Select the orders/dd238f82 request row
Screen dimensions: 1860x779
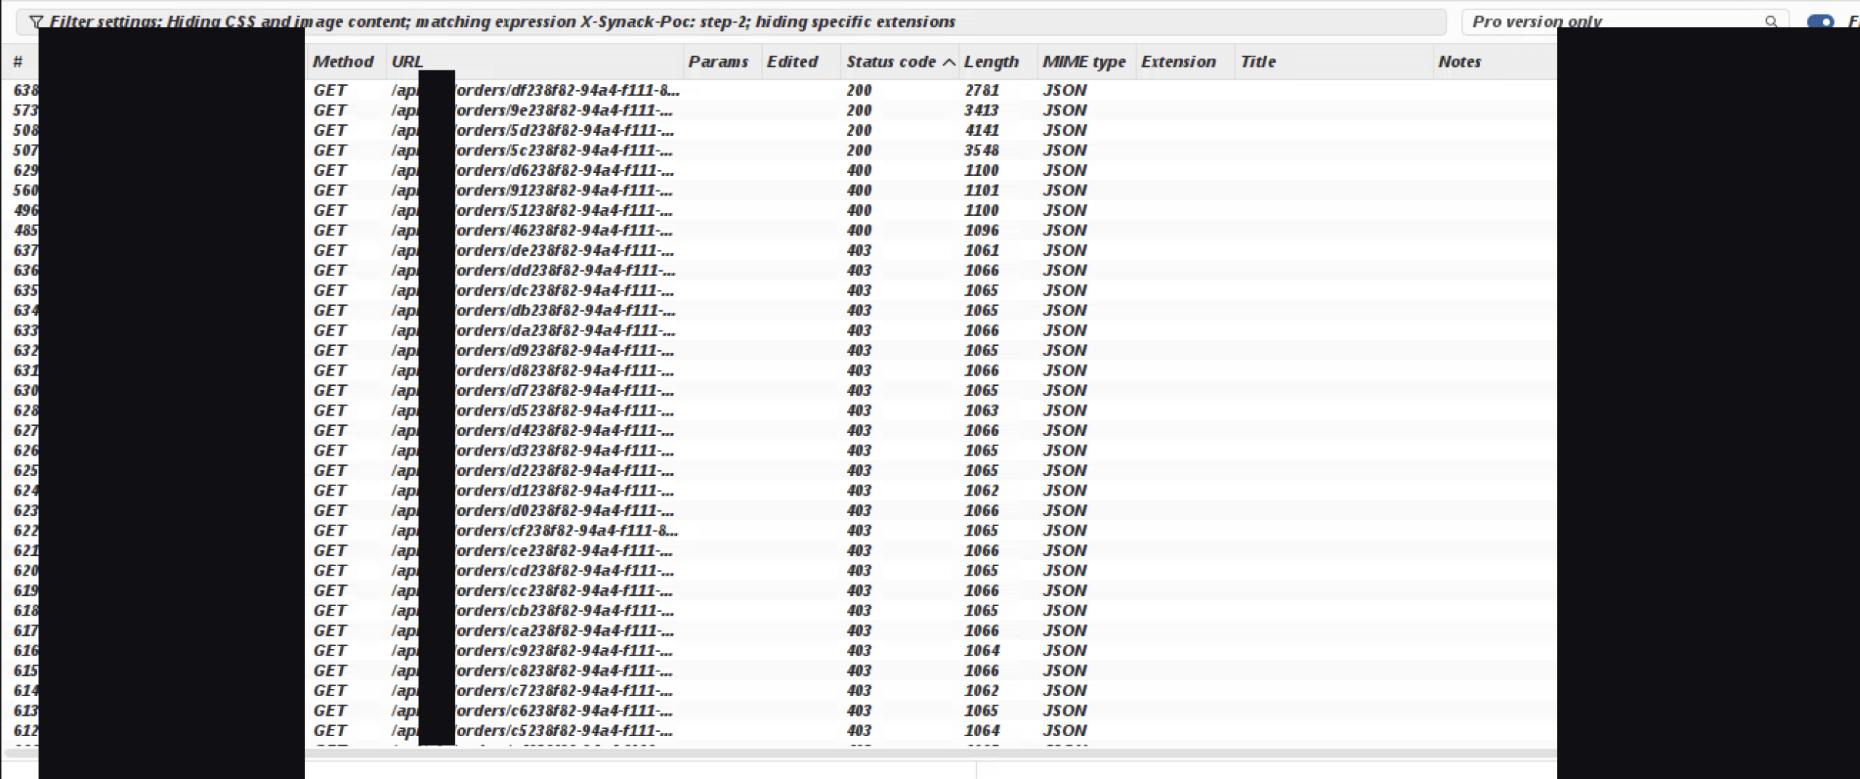pos(779,270)
